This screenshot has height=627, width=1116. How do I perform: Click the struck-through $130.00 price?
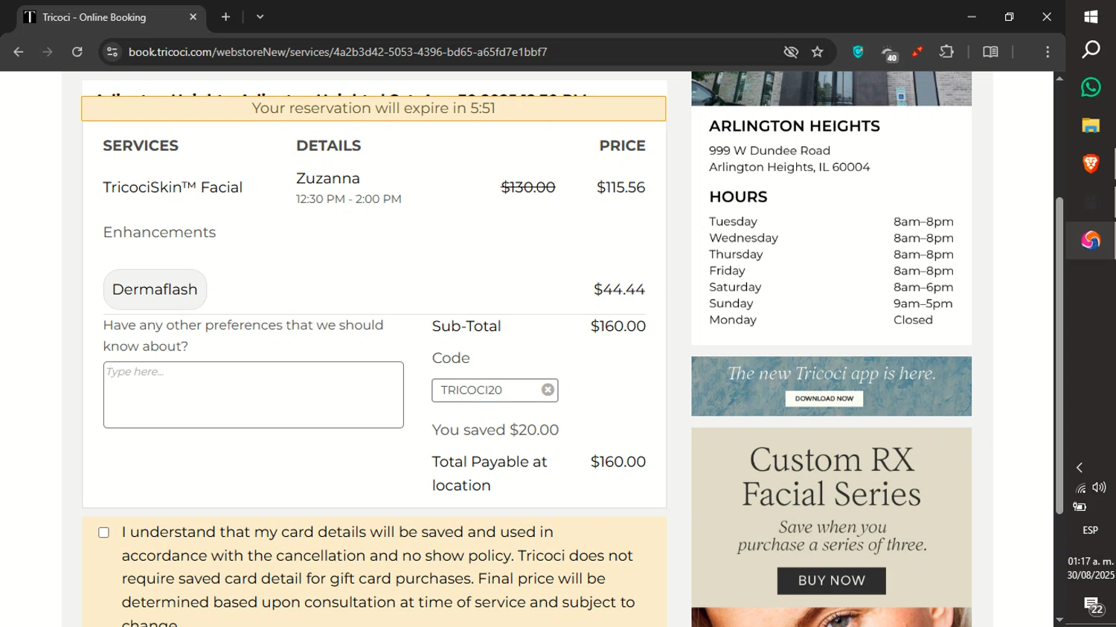pyautogui.click(x=528, y=187)
